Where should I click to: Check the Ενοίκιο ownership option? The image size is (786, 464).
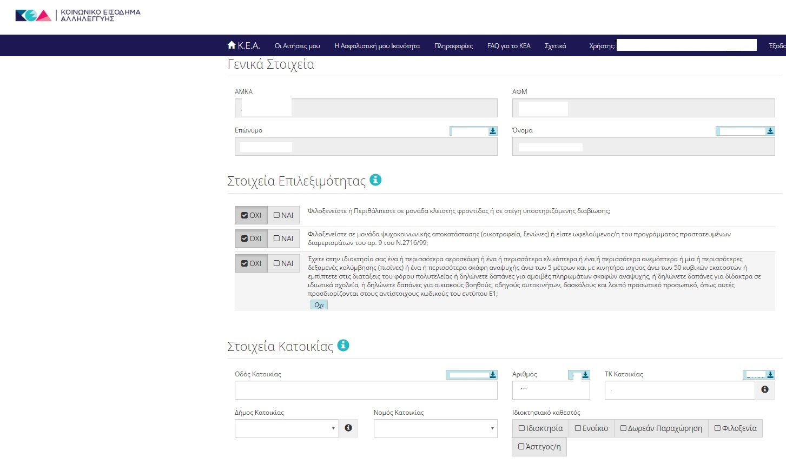click(591, 428)
